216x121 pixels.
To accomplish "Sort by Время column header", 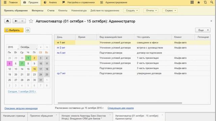I will pyautogui.click(x=86, y=37).
